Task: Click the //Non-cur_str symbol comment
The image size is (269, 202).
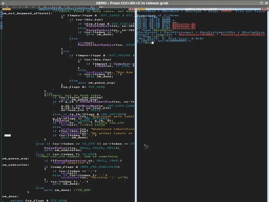Action: [78, 156]
